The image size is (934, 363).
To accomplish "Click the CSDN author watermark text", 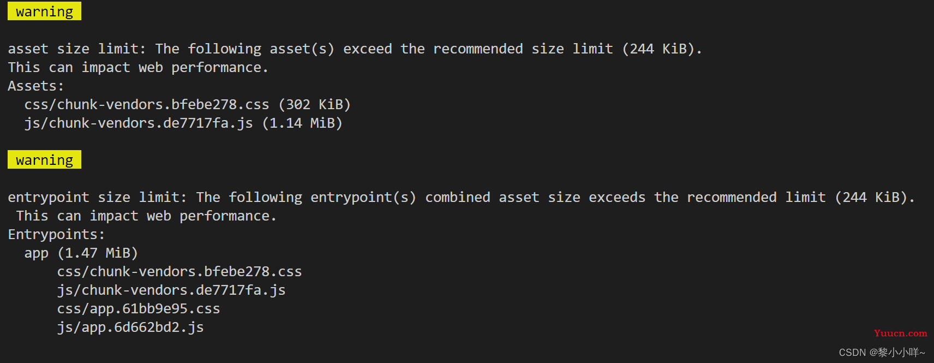I will coord(882,352).
